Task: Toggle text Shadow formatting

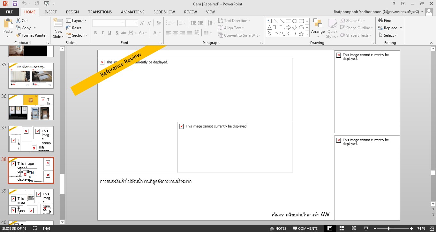Action: coord(117,33)
